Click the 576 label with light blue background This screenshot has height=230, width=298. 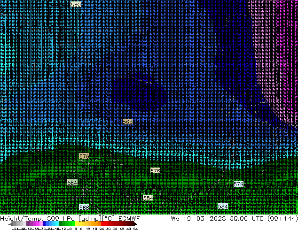[x=238, y=184]
